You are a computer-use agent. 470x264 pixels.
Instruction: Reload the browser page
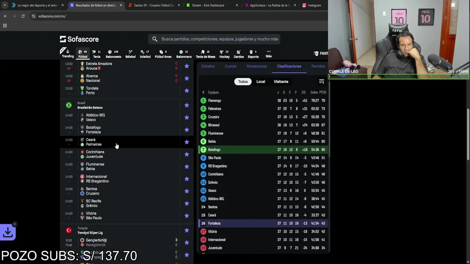point(23,16)
